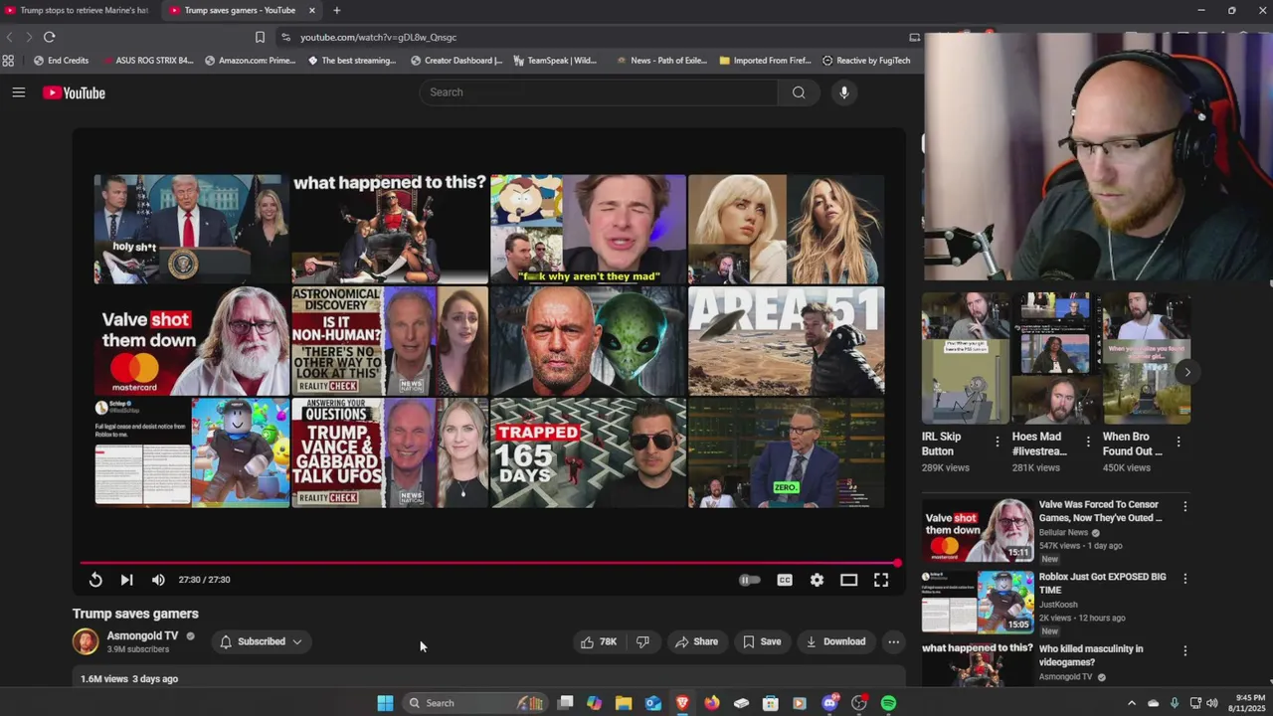
Task: Open options for IRL Skip Button short
Action: [x=998, y=442]
